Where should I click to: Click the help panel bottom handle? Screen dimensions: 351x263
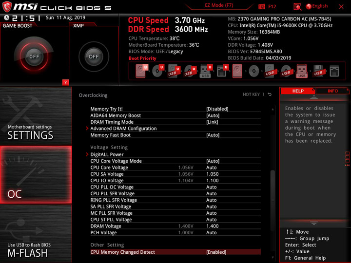[314, 223]
